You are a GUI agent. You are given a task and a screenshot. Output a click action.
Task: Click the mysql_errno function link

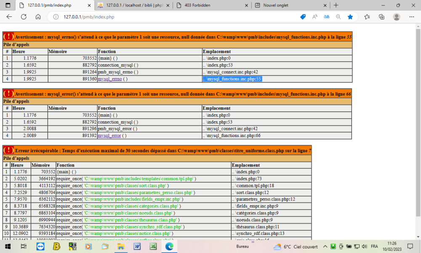(109, 79)
